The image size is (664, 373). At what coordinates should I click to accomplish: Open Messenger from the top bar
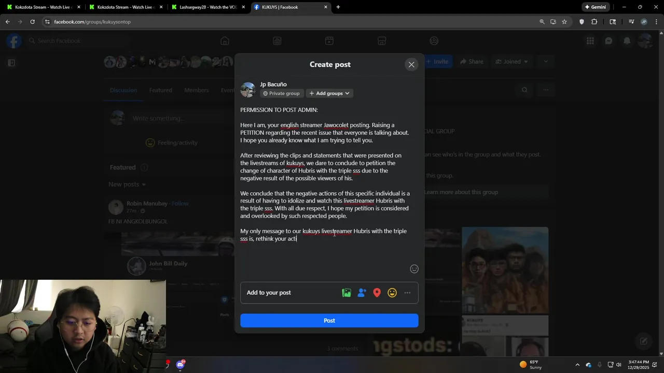click(608, 41)
